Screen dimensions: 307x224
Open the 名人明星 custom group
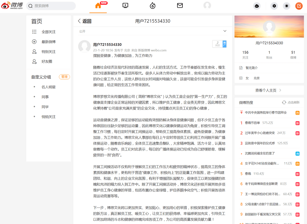point(48,87)
